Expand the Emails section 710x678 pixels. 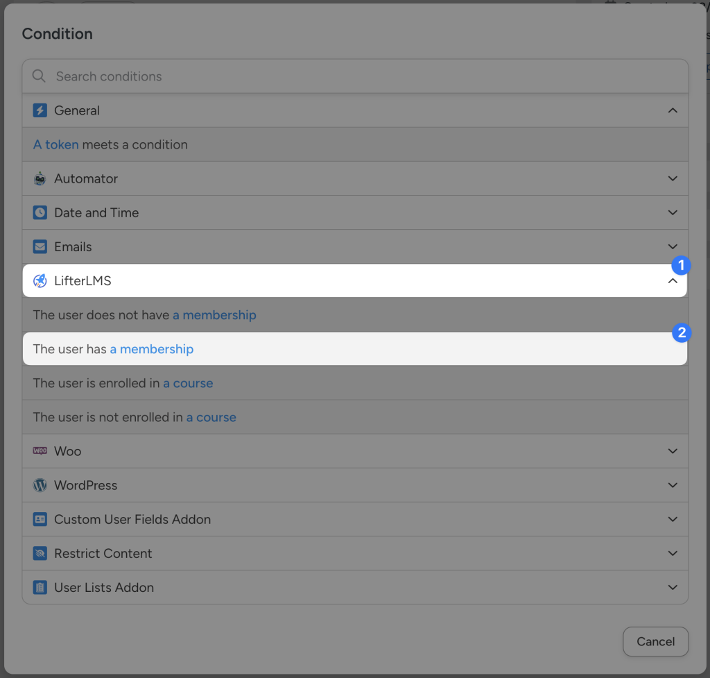coord(672,246)
